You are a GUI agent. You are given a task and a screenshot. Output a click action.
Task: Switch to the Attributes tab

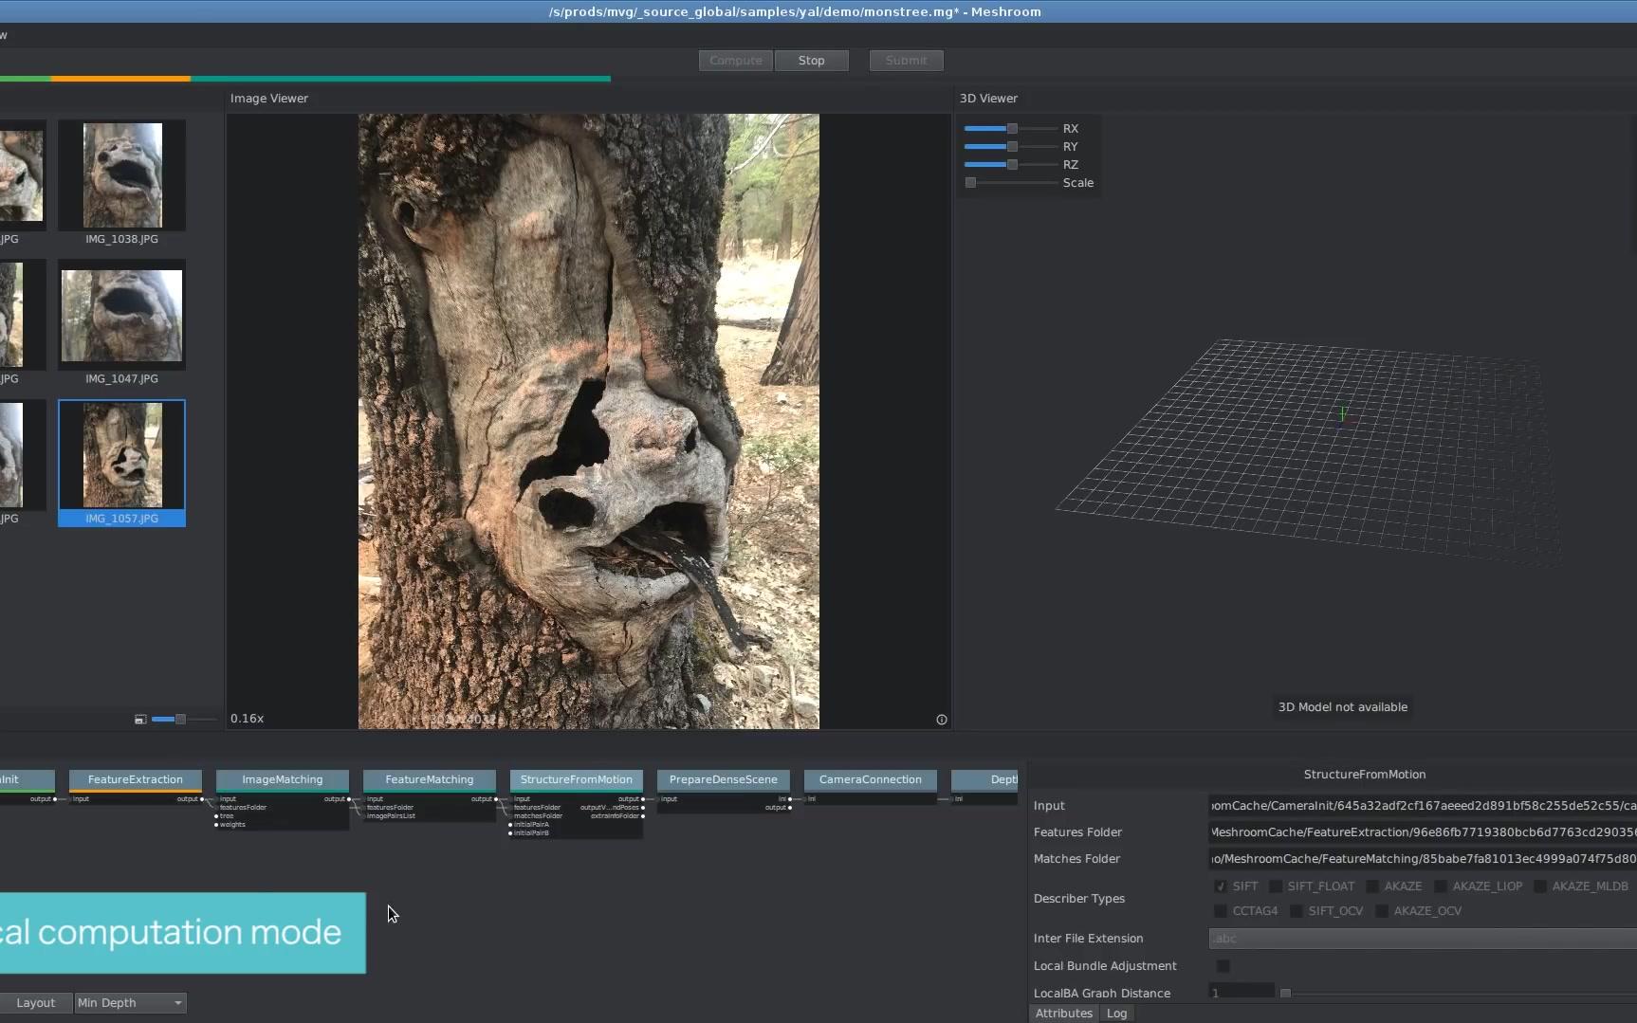pyautogui.click(x=1064, y=1014)
